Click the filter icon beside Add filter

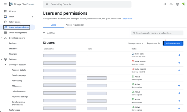point(44,33)
